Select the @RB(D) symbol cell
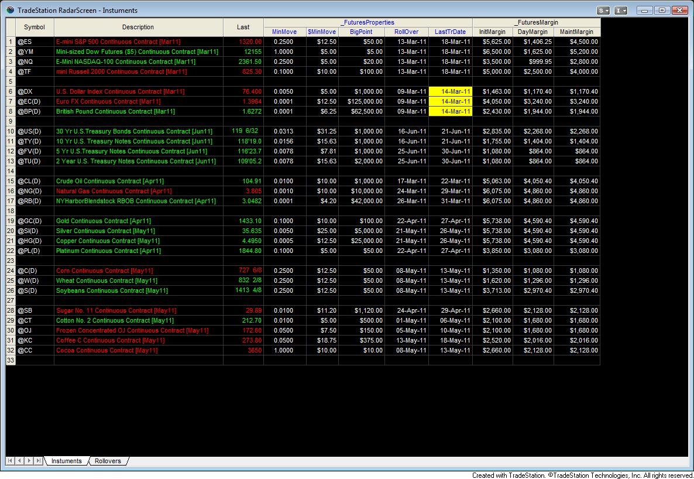Image resolution: width=694 pixels, height=479 pixels. point(35,201)
